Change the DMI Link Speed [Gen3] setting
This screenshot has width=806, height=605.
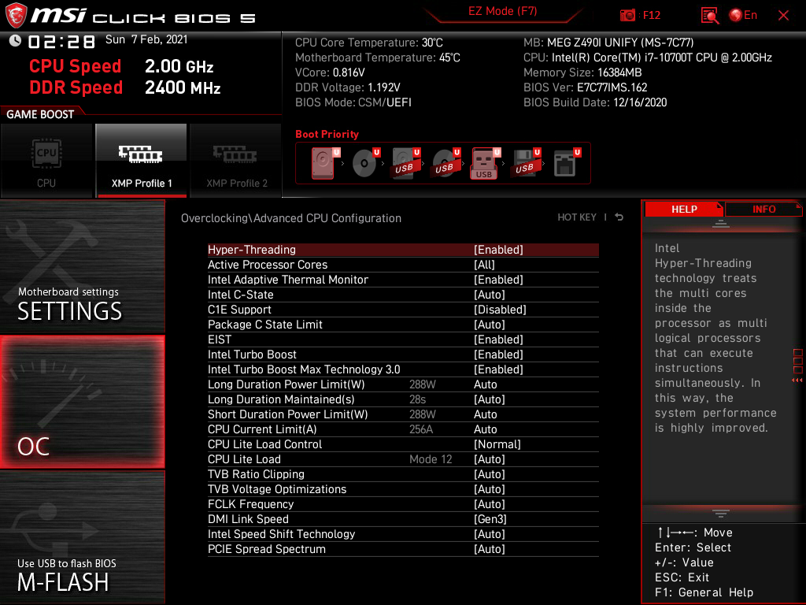click(490, 519)
